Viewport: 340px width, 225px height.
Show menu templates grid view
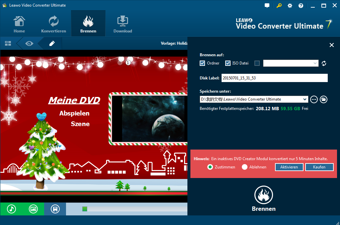pyautogui.click(x=8, y=43)
